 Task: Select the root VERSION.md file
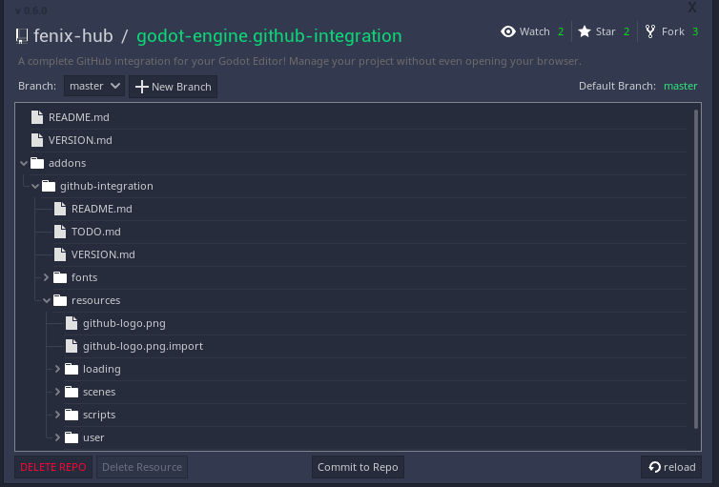coord(80,140)
